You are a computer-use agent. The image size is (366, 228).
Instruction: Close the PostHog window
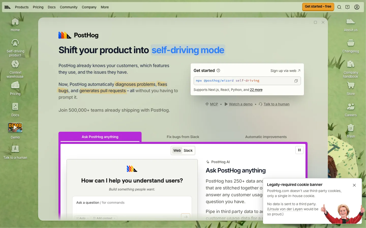(323, 22)
